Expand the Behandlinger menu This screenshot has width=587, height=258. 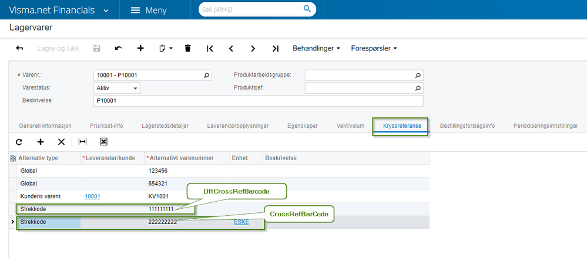tap(316, 48)
